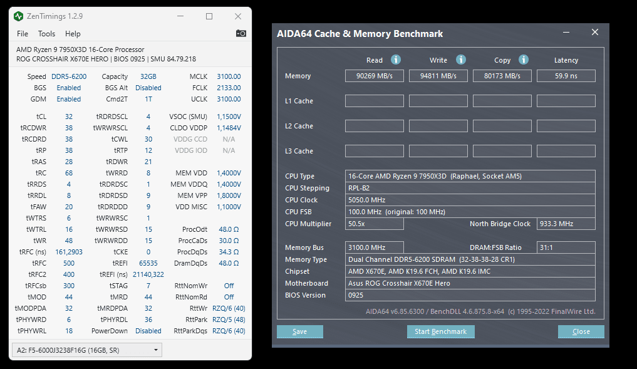This screenshot has height=369, width=637.
Task: Minimize the AIDA64 benchmark window
Action: [x=566, y=32]
